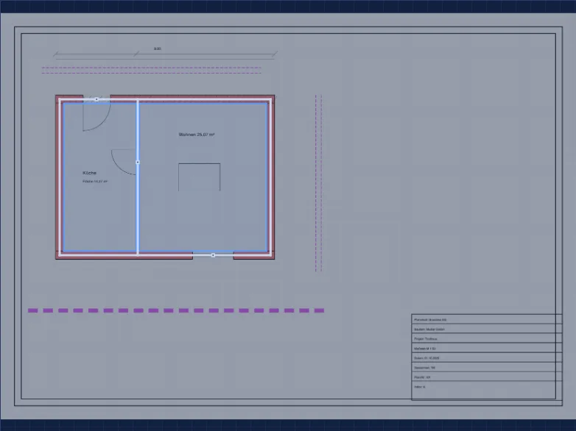Select the rectangle in the Wohnen room
Image resolution: width=576 pixels, height=431 pixels.
200,177
